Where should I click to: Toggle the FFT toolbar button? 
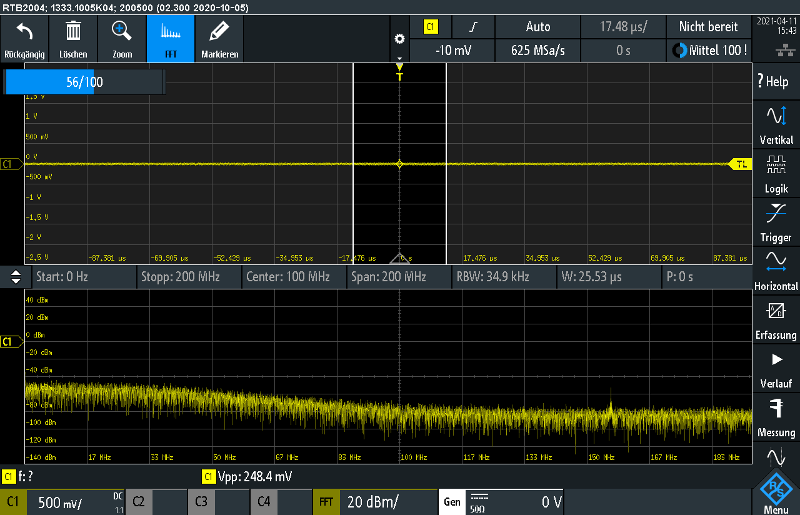point(171,39)
